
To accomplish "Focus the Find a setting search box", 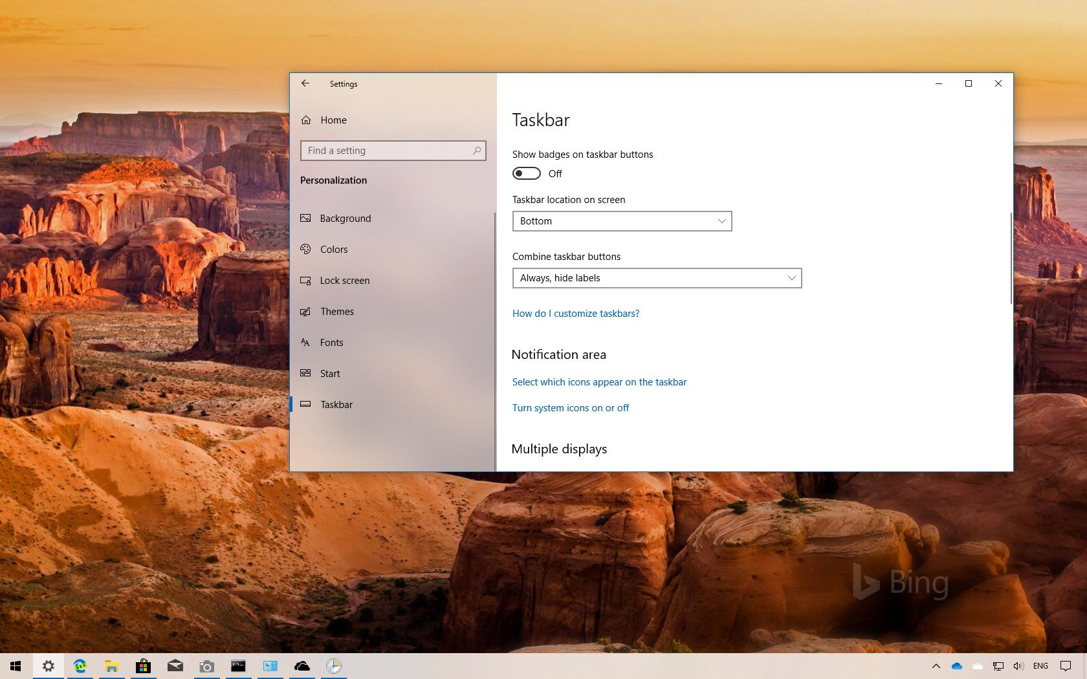I will pos(393,151).
